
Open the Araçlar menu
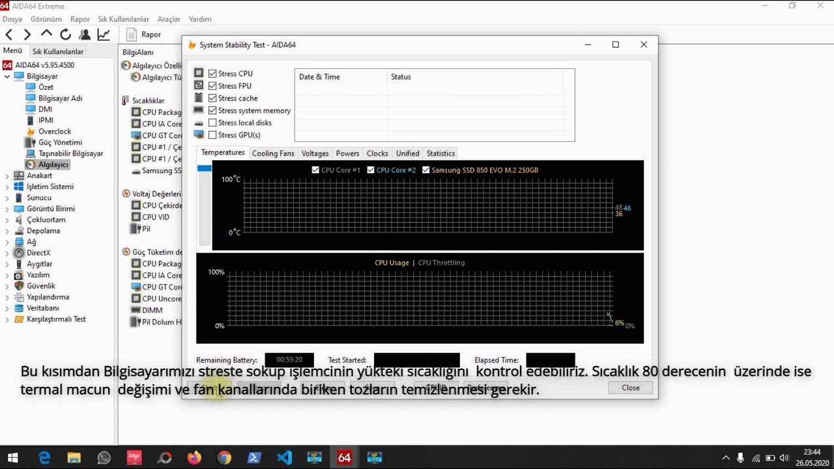click(169, 20)
